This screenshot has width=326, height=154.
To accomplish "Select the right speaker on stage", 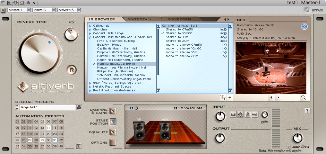I will 165,131.
